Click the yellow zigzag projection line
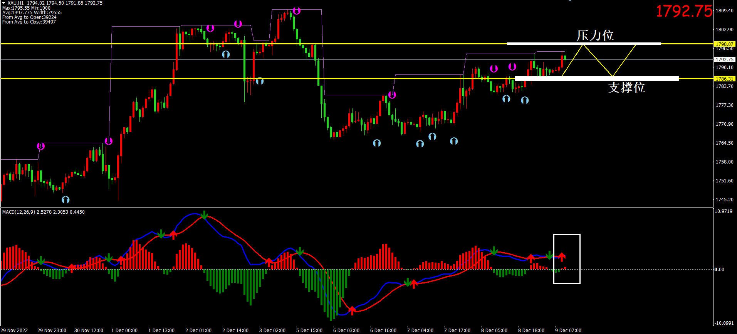This screenshot has width=737, height=334. point(598,61)
